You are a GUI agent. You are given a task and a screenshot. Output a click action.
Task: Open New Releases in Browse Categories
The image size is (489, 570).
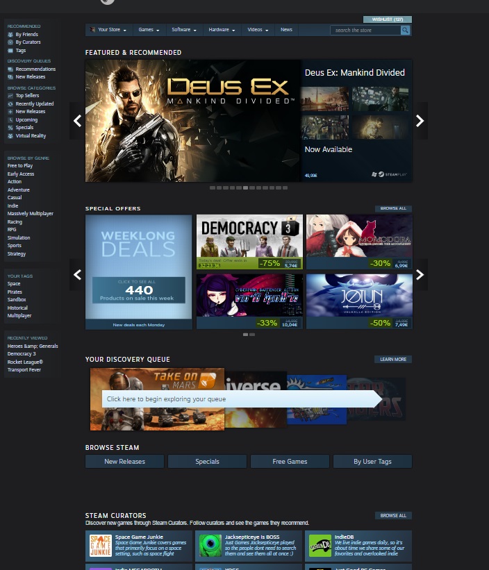(x=30, y=112)
